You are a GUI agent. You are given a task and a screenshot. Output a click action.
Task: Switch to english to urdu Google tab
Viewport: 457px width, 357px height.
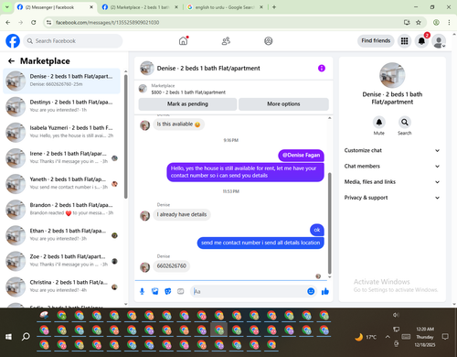(x=225, y=7)
